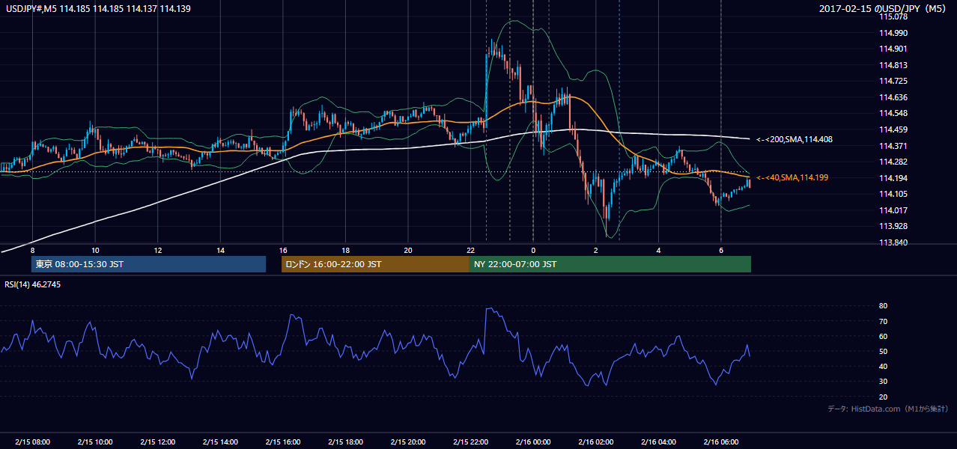Click the 2/15 14:00 time label
The height and width of the screenshot is (449, 957).
click(x=220, y=442)
